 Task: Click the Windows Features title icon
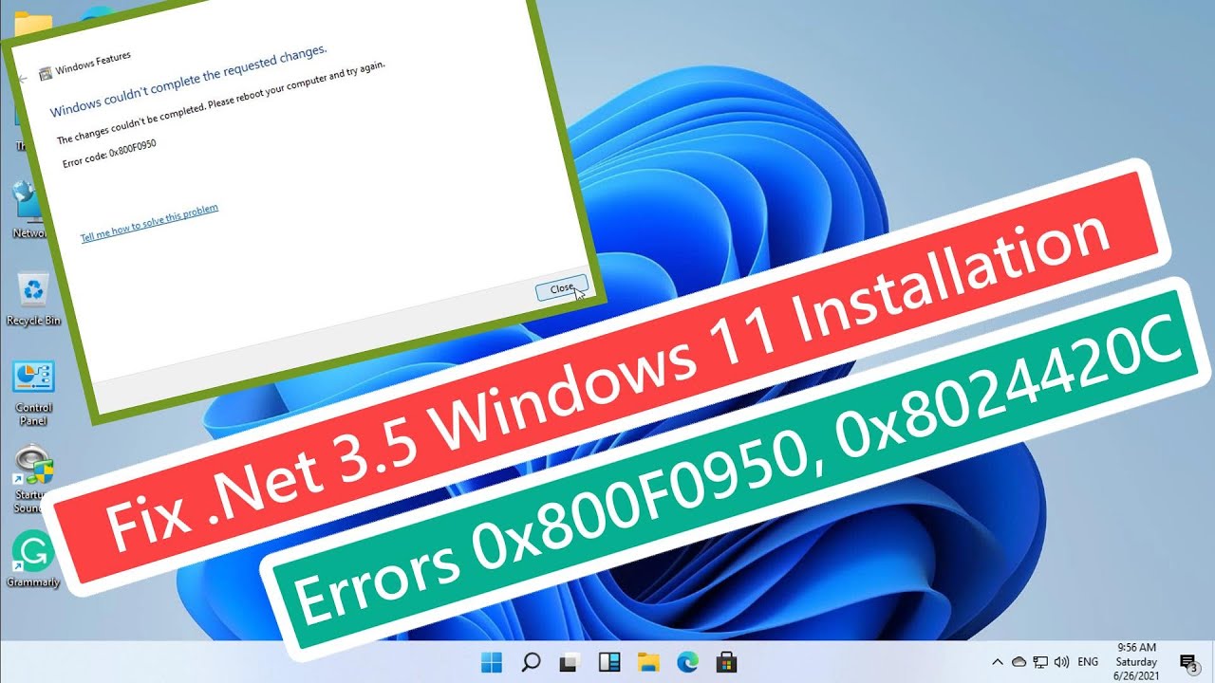(45, 73)
